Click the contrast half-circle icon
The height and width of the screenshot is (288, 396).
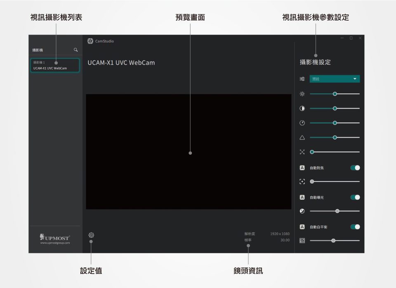(302, 108)
